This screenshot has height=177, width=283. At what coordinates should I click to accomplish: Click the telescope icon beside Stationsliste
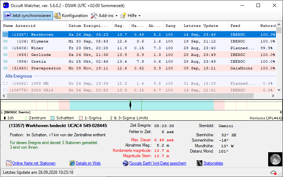200,163
